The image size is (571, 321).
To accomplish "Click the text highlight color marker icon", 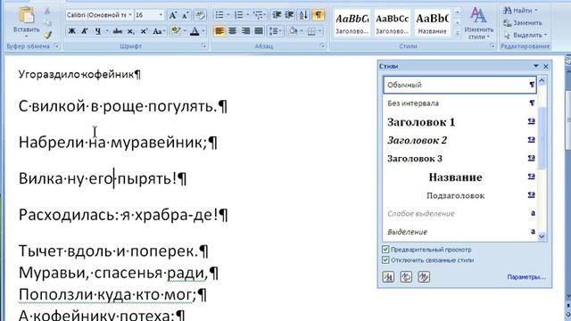I will [x=176, y=31].
